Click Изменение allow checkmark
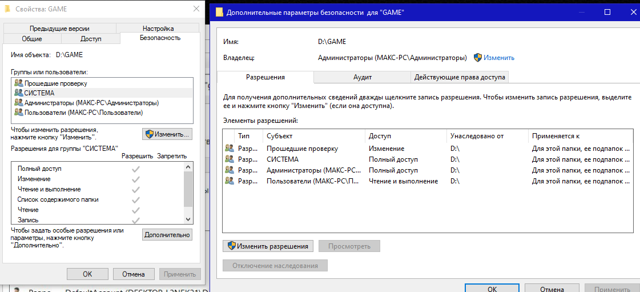The height and width of the screenshot is (292, 640). click(136, 179)
